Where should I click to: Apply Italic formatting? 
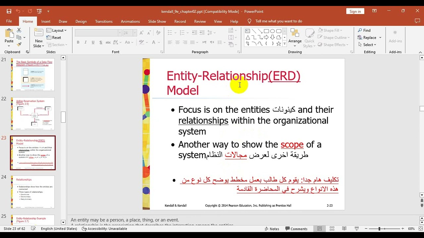click(x=85, y=42)
